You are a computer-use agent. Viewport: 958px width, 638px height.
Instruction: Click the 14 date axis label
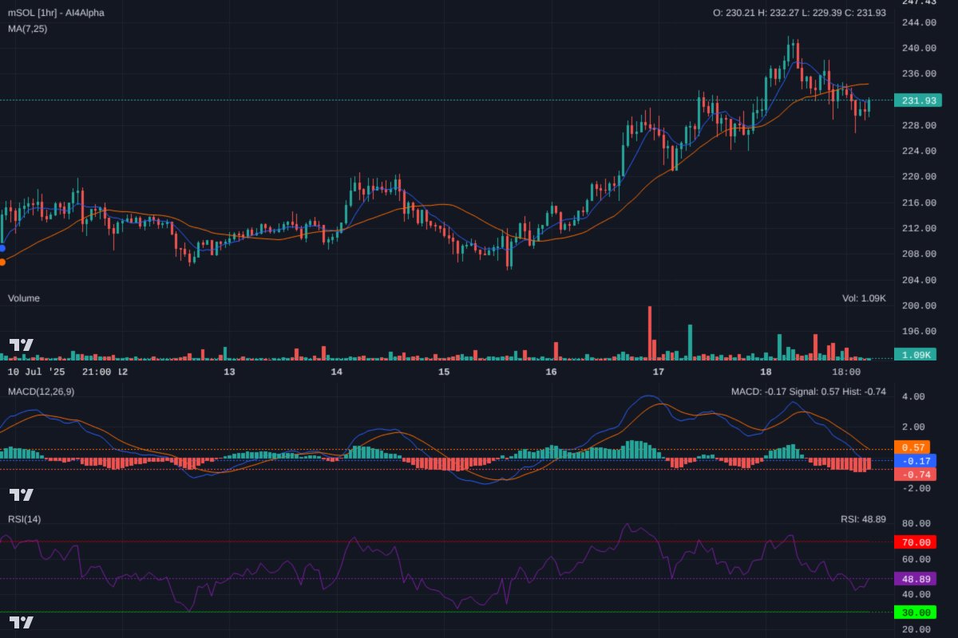[336, 372]
